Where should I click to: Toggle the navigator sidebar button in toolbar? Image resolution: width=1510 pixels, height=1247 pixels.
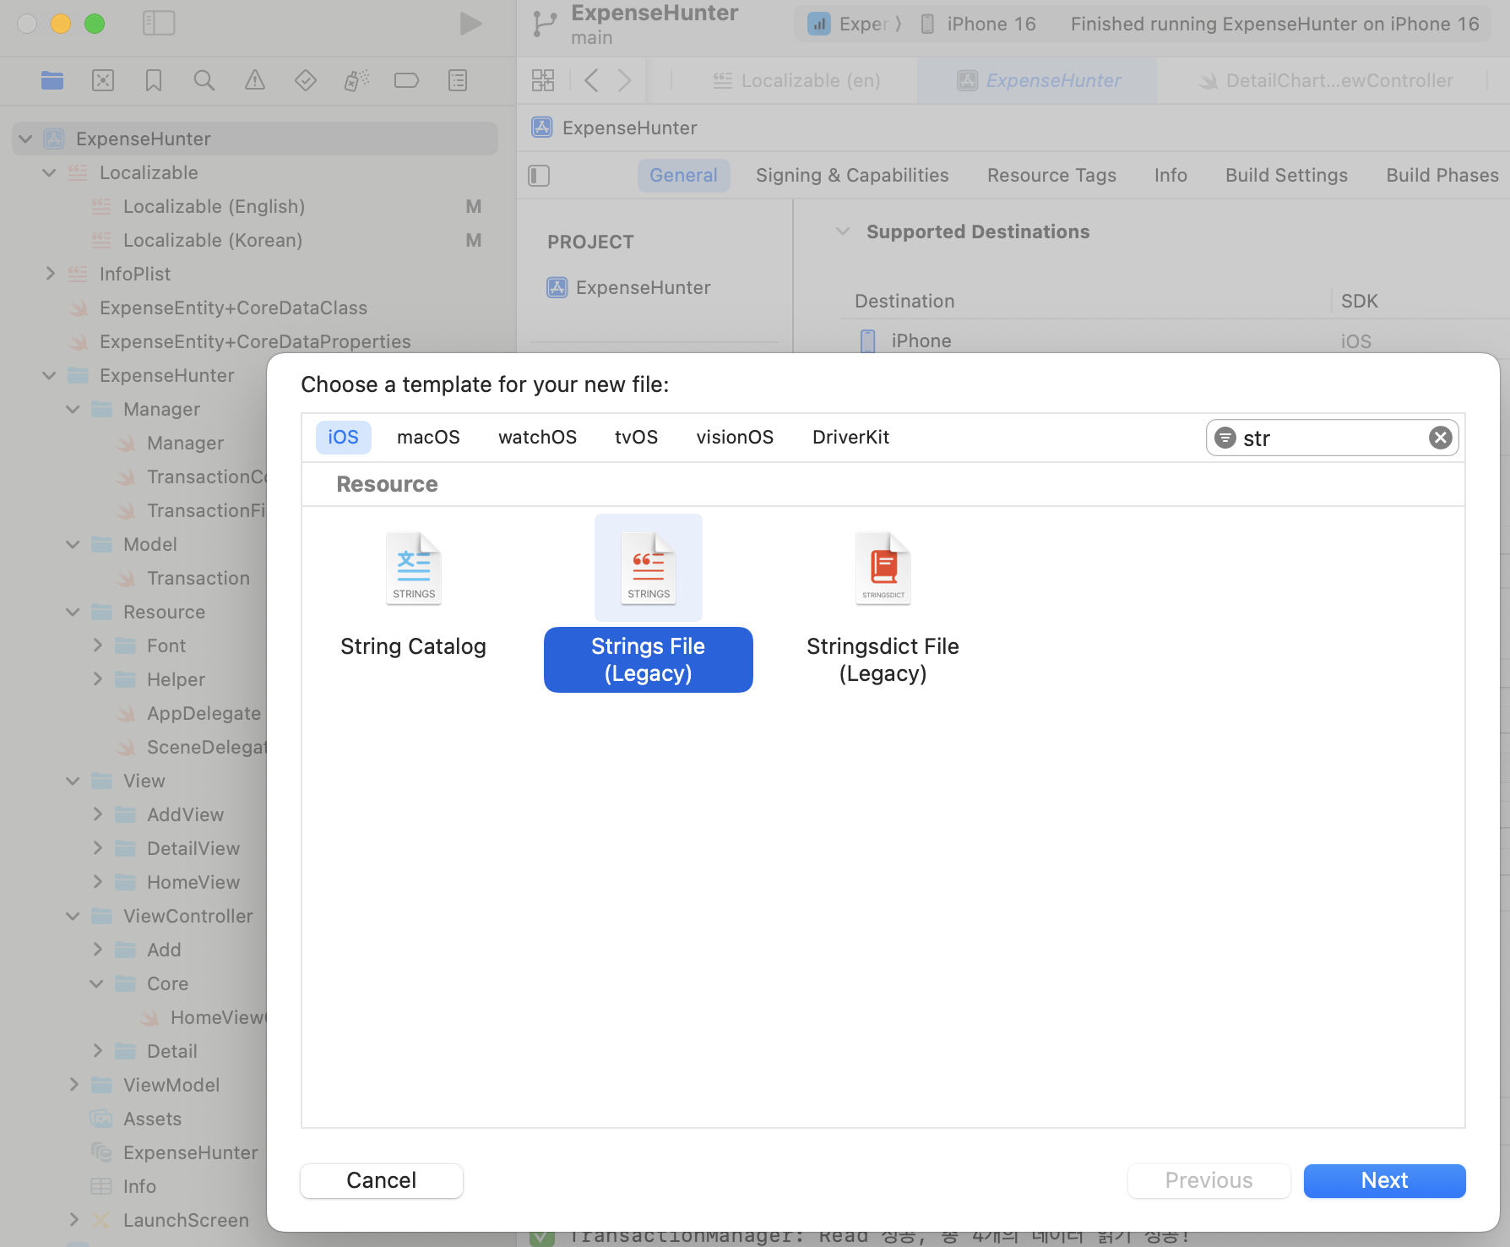(x=159, y=23)
